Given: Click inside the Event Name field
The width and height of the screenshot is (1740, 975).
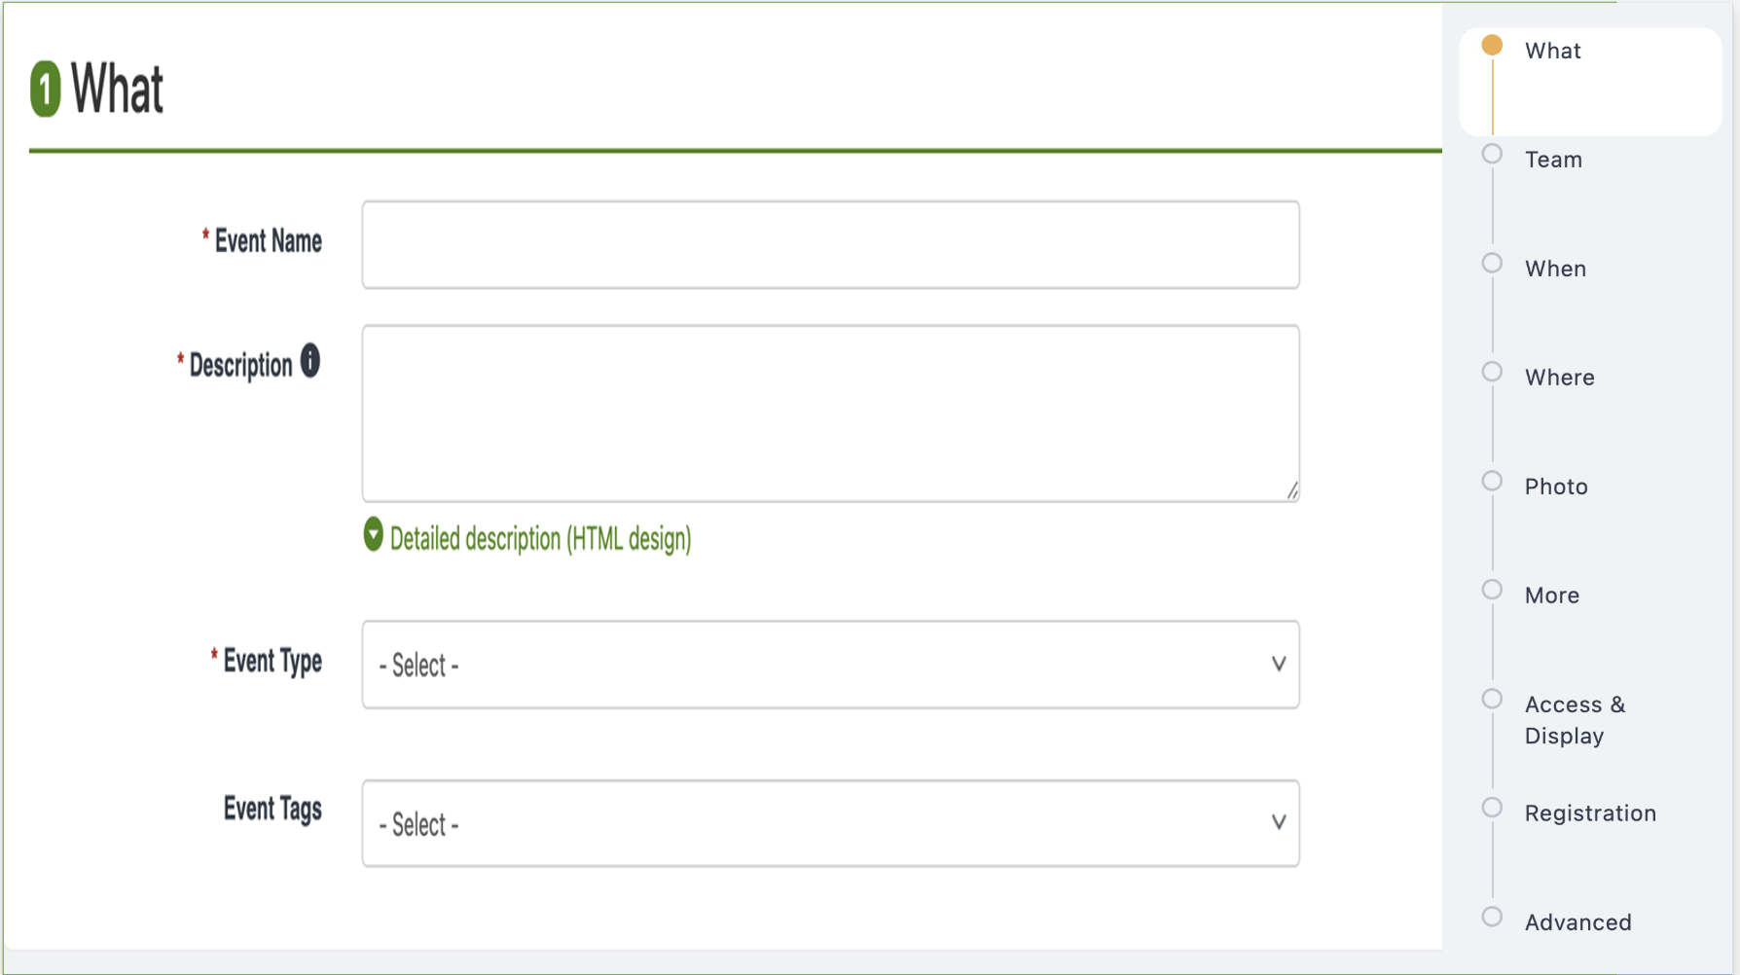Looking at the screenshot, I should pos(830,243).
